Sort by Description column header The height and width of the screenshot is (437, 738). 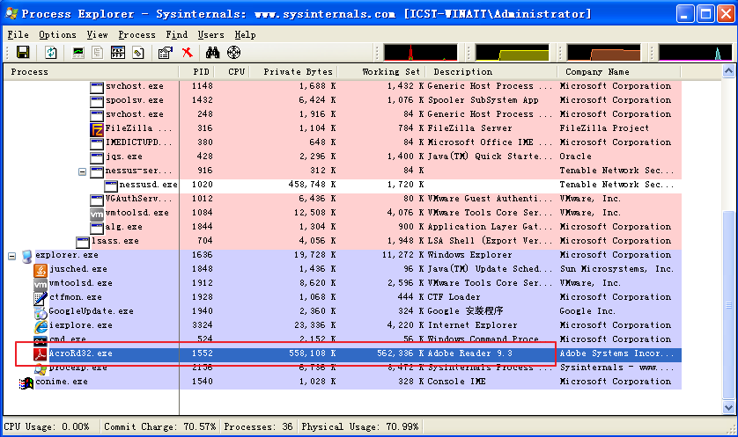491,72
